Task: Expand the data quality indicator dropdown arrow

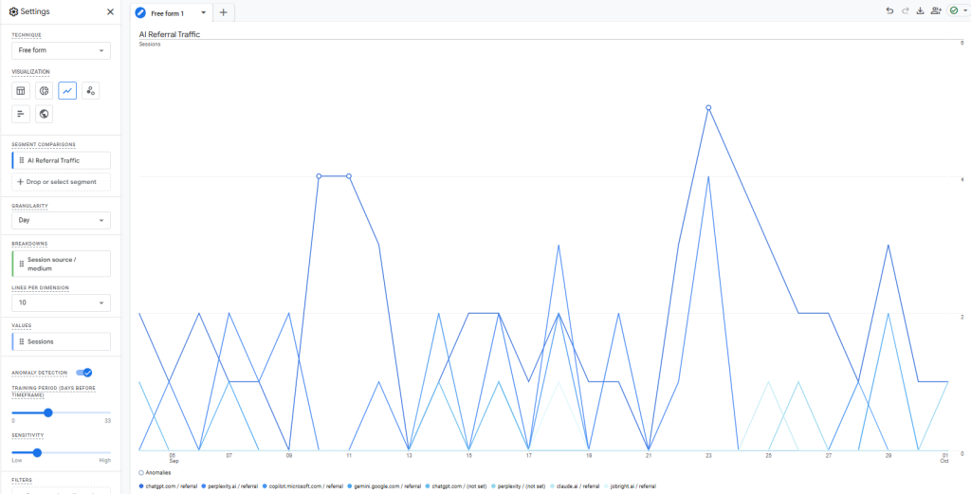Action: point(964,10)
